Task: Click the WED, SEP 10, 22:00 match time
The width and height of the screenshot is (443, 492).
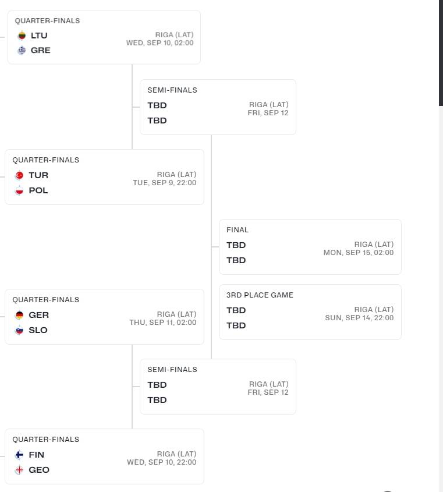Action: (x=162, y=462)
